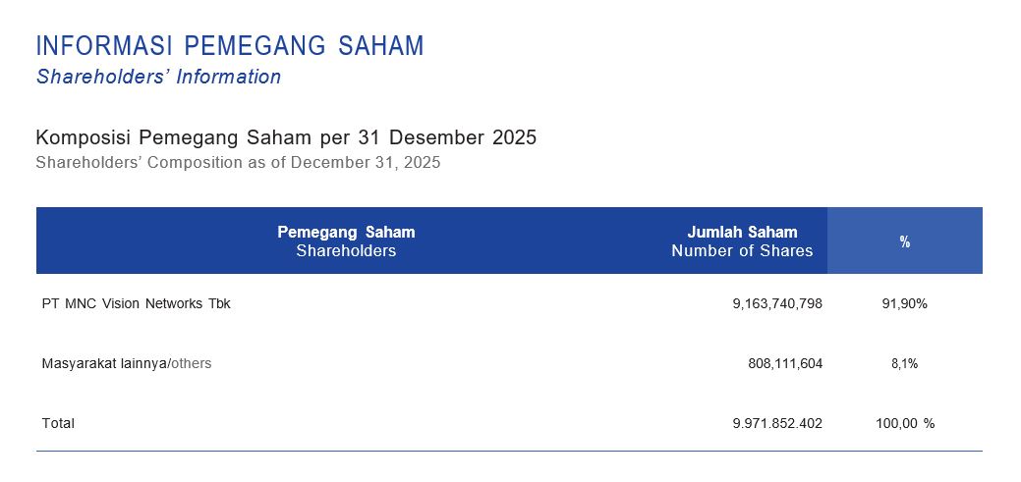The image size is (1021, 482).
Task: Click the 8,1% percentage cell
Action: 904,363
